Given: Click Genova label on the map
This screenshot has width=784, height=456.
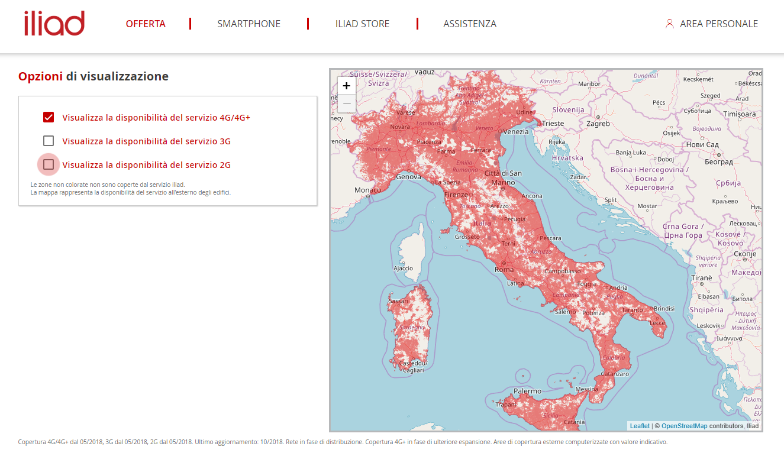Looking at the screenshot, I should pyautogui.click(x=408, y=176).
